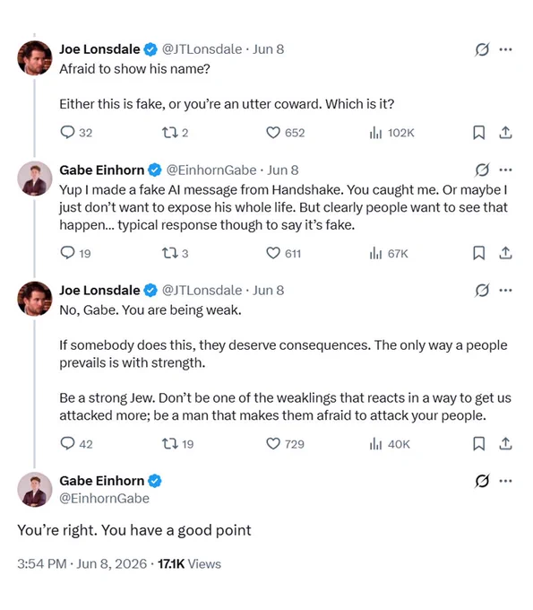Open Gabe Einhorn's avatar on final tweet
The height and width of the screenshot is (610, 533).
click(x=35, y=490)
